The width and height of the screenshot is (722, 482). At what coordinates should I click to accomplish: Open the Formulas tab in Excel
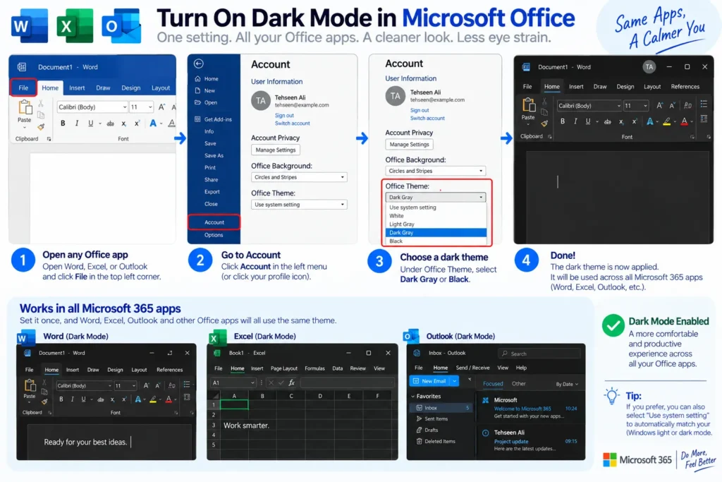(x=314, y=368)
